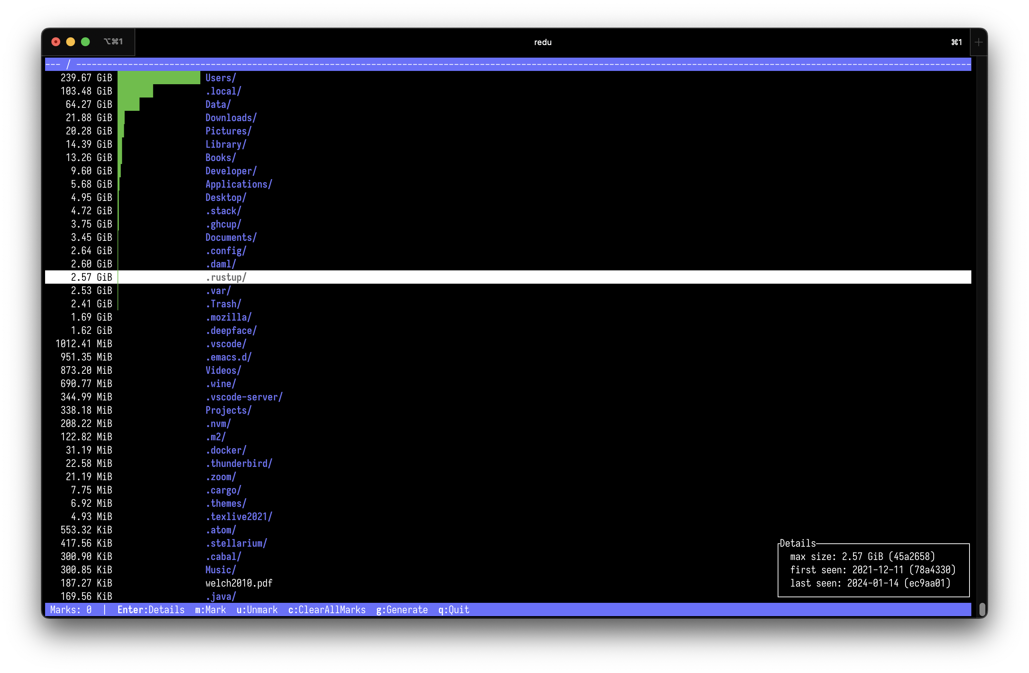
Task: Click the Enter:Details hint in status bar
Action: 151,609
